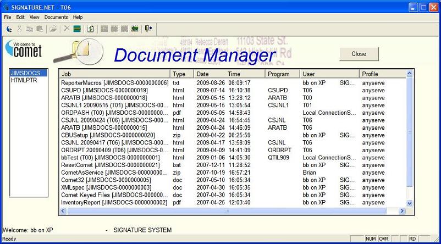Select the CSUPD JIMSDOCS-0000000019 row
The width and height of the screenshot is (441, 244).
point(233,91)
